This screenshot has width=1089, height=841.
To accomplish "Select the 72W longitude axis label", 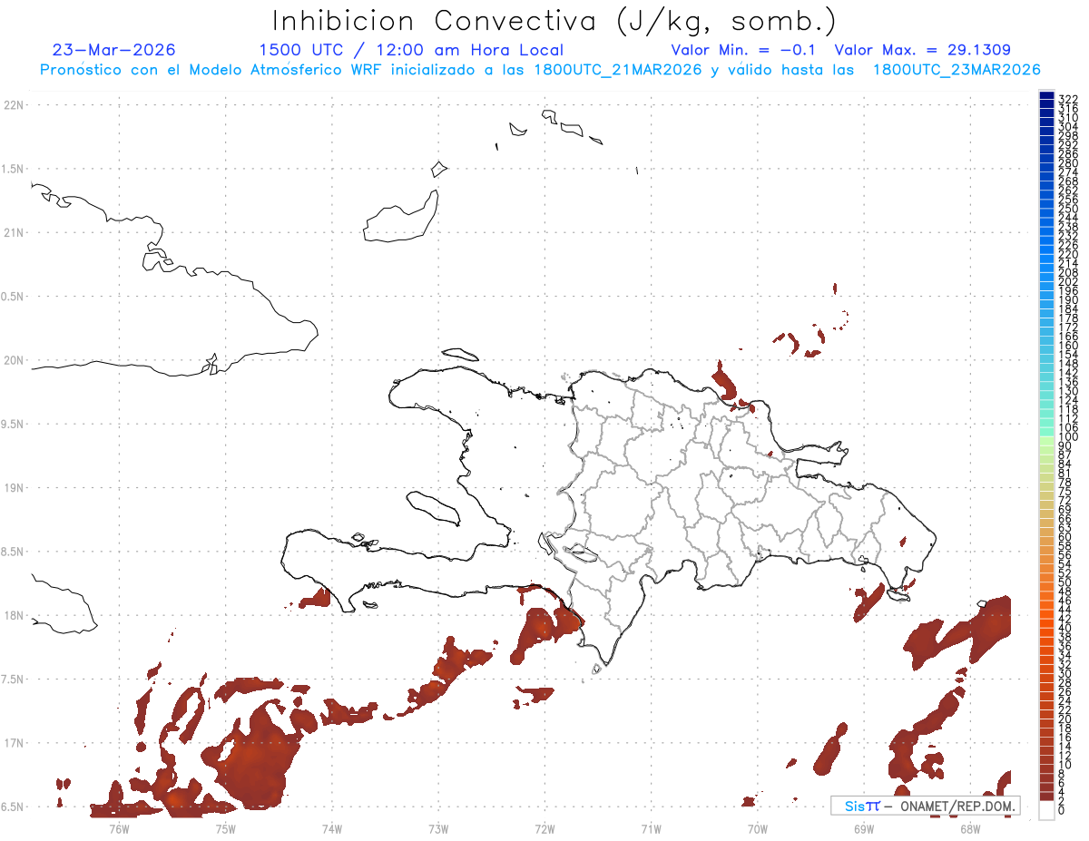I will [544, 828].
